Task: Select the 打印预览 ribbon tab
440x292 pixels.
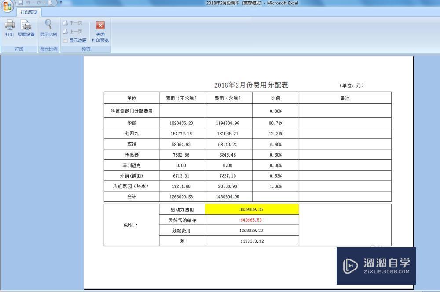Action: [29, 12]
